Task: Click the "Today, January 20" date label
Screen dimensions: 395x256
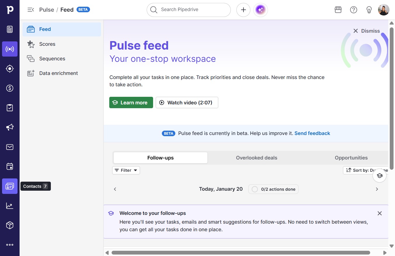Action: [221, 189]
